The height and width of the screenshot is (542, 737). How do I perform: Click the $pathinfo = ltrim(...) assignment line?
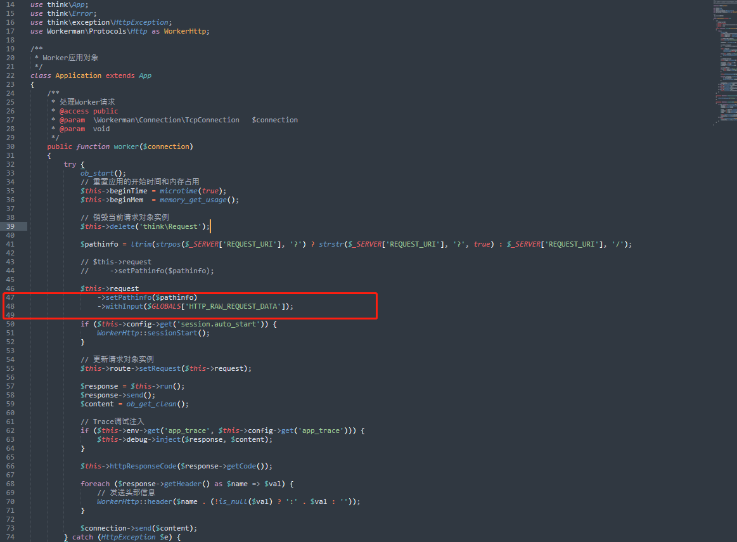pos(356,244)
